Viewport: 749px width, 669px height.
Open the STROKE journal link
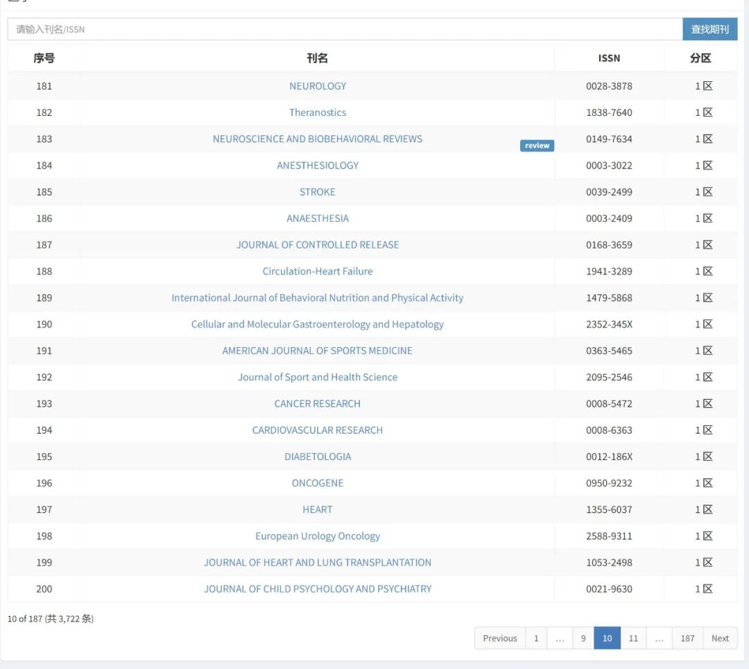[318, 192]
